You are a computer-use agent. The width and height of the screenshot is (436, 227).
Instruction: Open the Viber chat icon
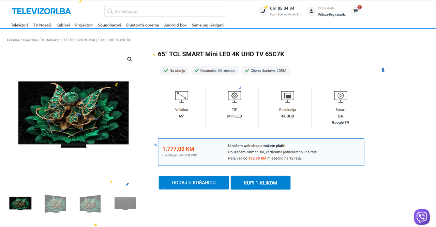pyautogui.click(x=422, y=217)
